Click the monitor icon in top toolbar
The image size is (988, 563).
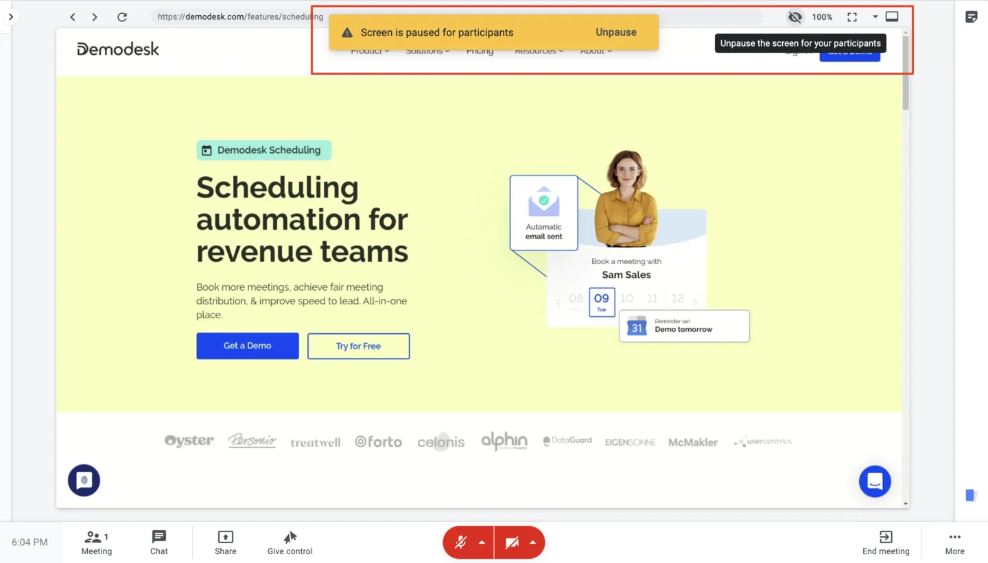892,17
